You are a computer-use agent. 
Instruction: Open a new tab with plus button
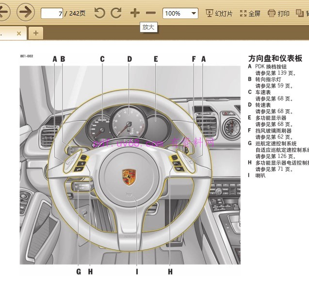35,33
